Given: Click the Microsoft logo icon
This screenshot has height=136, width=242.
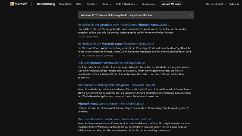Looking at the screenshot, I should pyautogui.click(x=12, y=4).
